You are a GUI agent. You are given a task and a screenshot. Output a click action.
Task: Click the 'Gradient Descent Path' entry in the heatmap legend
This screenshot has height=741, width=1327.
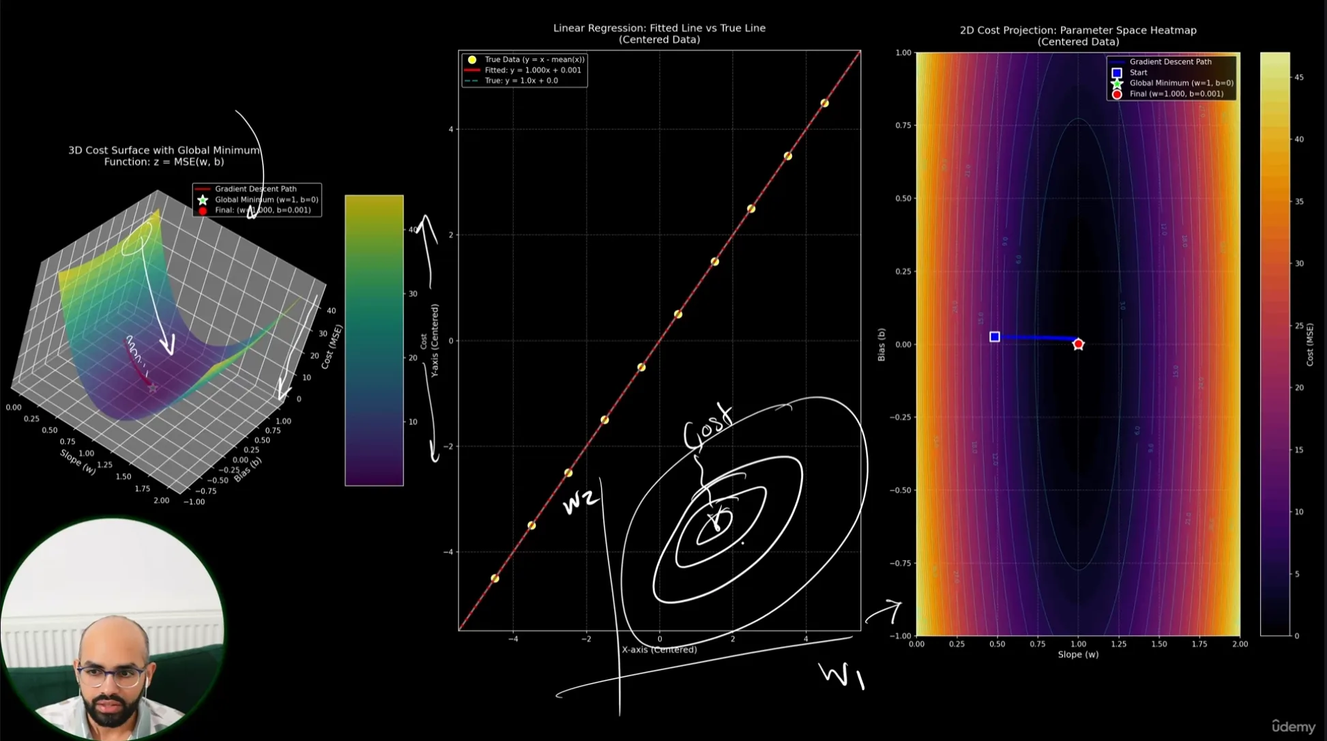point(1170,62)
